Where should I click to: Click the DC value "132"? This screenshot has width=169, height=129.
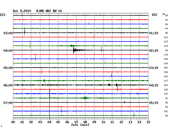coord(166,55)
